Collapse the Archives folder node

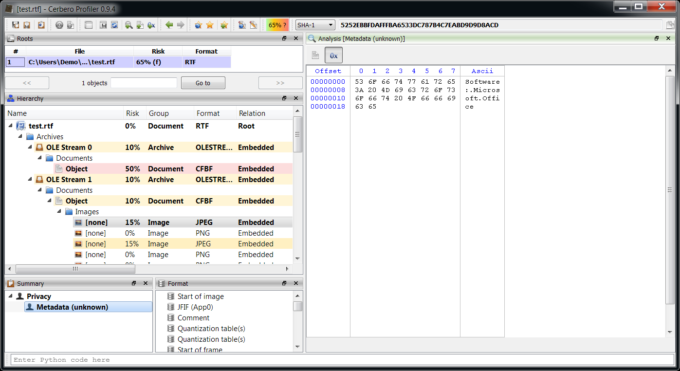pos(20,137)
